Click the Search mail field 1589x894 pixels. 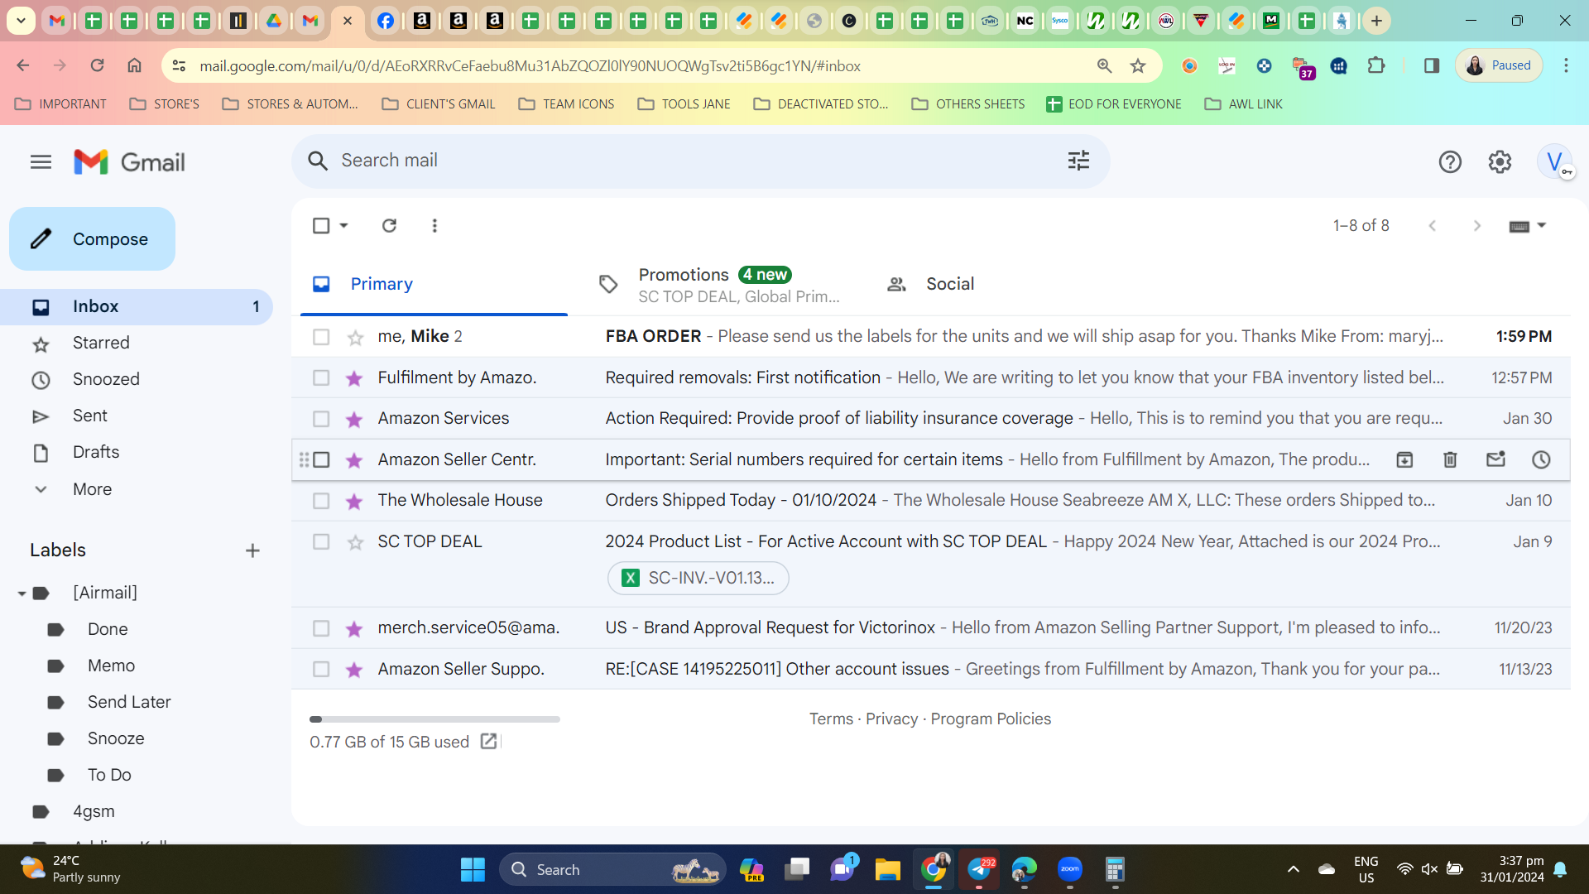(x=699, y=161)
